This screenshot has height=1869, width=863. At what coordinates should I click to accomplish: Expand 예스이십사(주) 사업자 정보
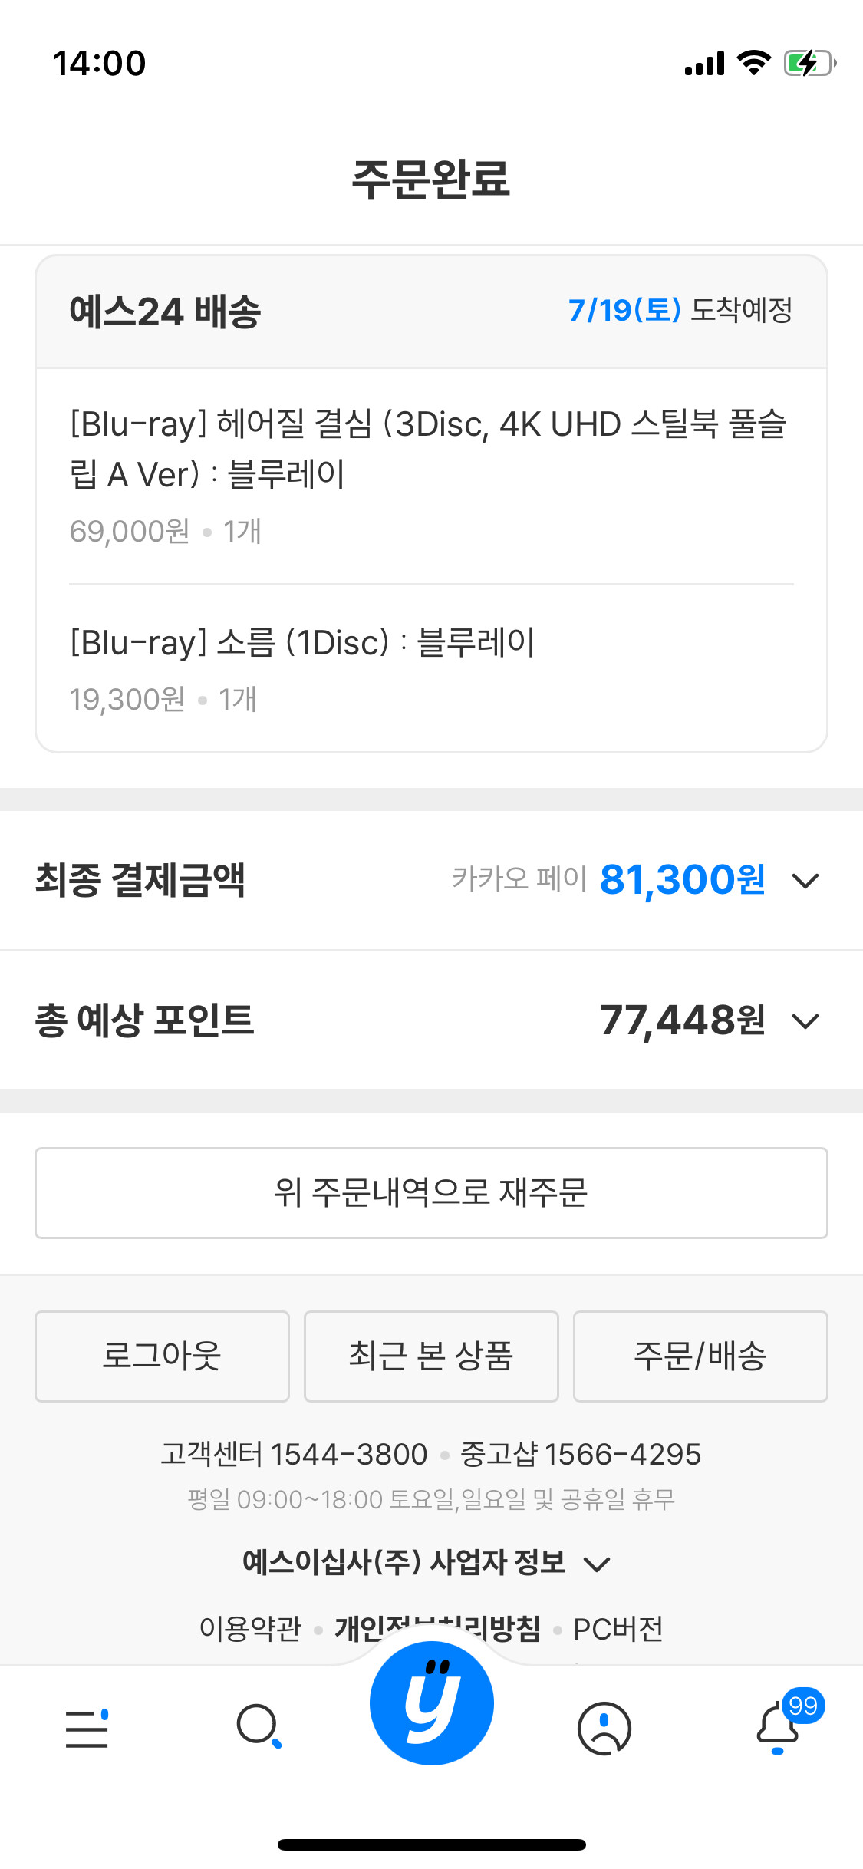tap(426, 1562)
